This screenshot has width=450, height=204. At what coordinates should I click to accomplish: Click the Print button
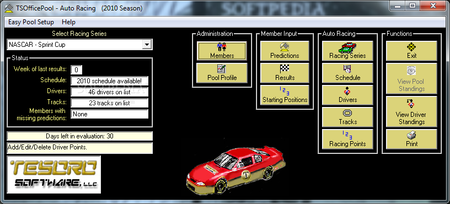pos(411,139)
